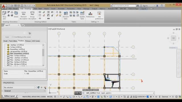Select sub ground floor (±0.00 m) row
The image size is (182, 102).
click(18, 51)
